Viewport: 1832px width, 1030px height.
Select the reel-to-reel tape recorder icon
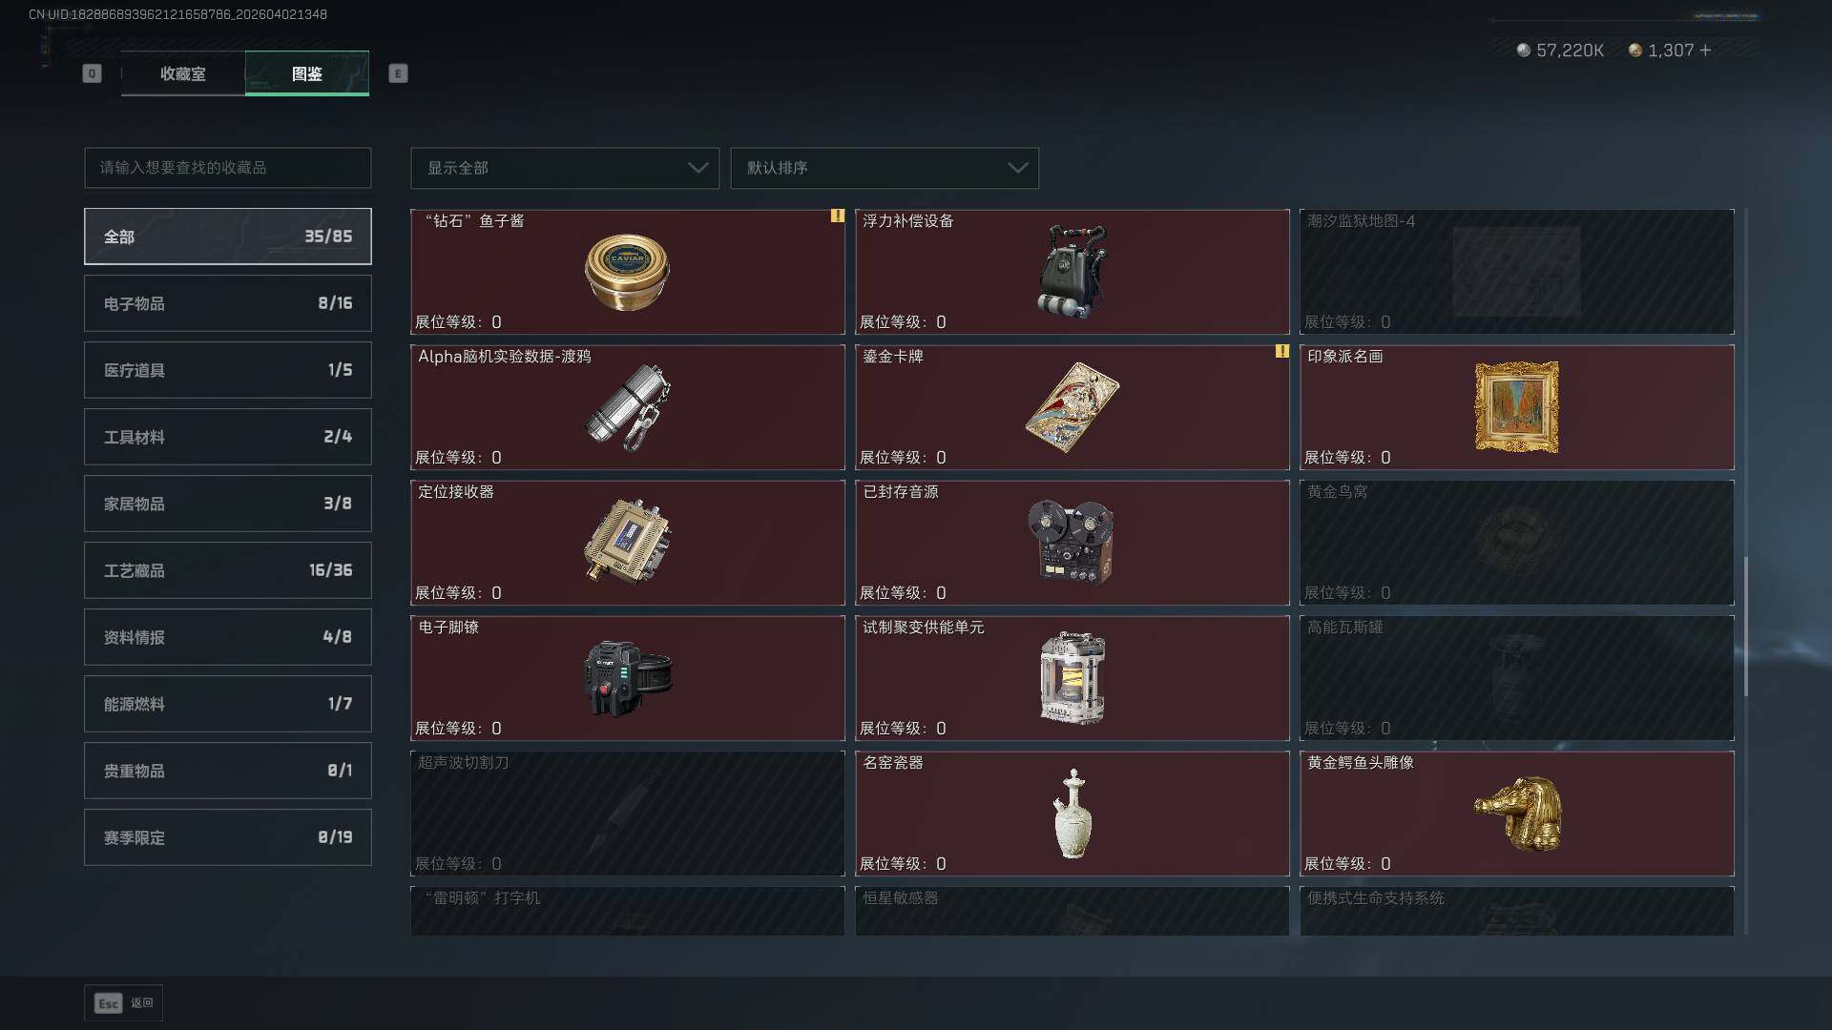pos(1071,542)
